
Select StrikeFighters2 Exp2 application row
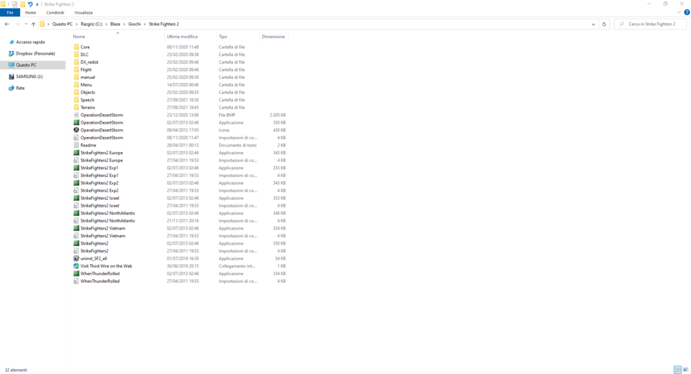point(180,183)
